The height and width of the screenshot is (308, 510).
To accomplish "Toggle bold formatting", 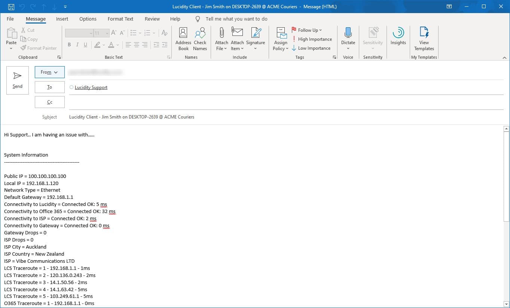I will click(x=69, y=45).
